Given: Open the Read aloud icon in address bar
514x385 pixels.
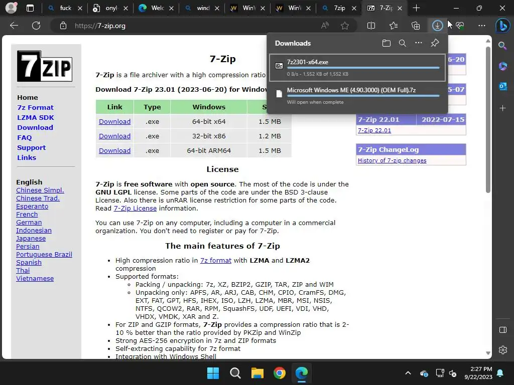Looking at the screenshot, I should 325,26.
